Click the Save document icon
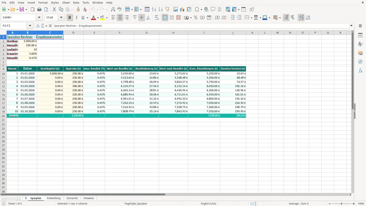The height and width of the screenshot is (206, 366). pyautogui.click(x=22, y=9)
